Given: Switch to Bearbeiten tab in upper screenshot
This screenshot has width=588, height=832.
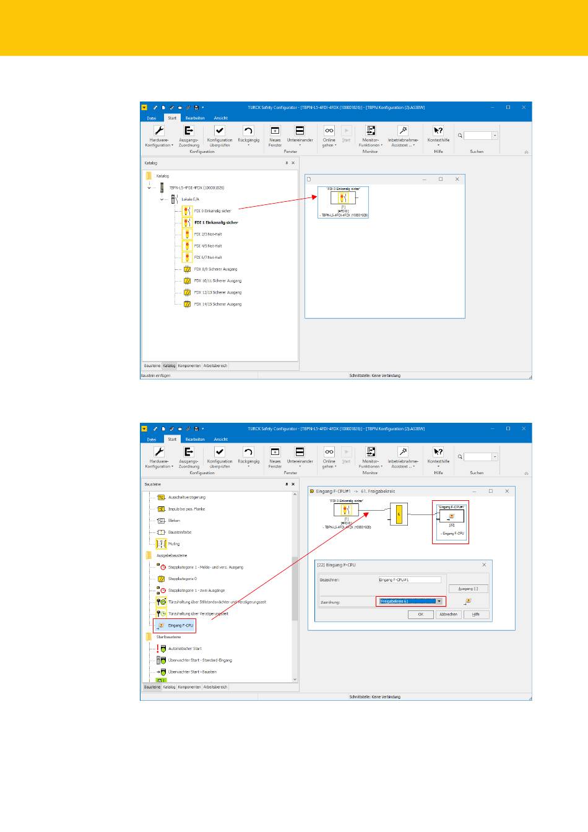Looking at the screenshot, I should tap(195, 118).
